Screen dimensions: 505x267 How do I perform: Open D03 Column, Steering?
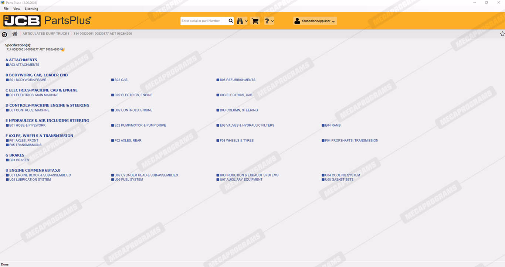[x=237, y=110]
